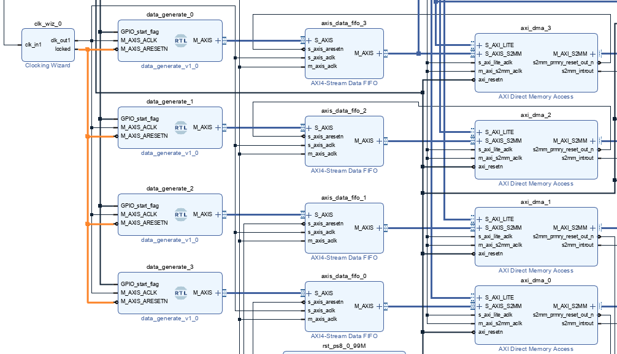The height and width of the screenshot is (354, 617).
Task: Click AXI4-Stream Data FIFO label under axis_data_fifo_0
Action: [x=344, y=336]
